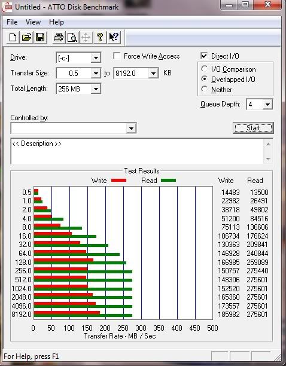Click ATTO application icon in title bar
Screen dimensions: 286x366
click(x=7, y=7)
